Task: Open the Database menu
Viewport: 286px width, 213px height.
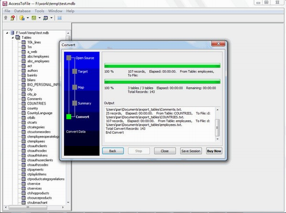Action: tap(22, 11)
